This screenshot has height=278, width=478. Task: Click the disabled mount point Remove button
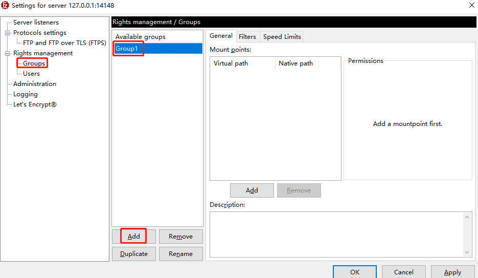pyautogui.click(x=299, y=190)
